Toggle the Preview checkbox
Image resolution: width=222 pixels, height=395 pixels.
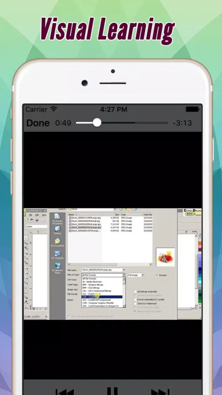tap(157, 275)
